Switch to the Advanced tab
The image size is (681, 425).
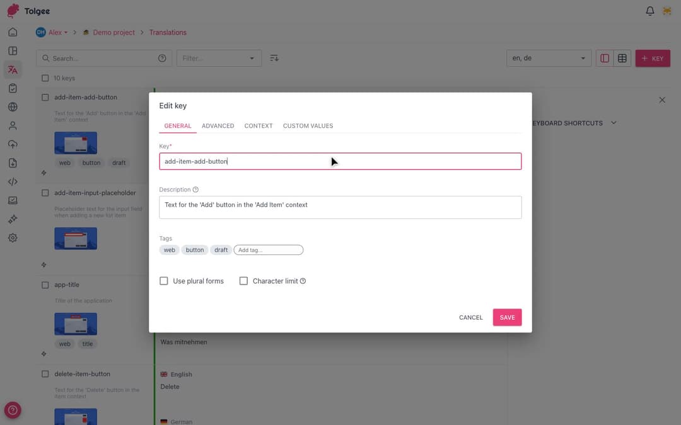218,126
